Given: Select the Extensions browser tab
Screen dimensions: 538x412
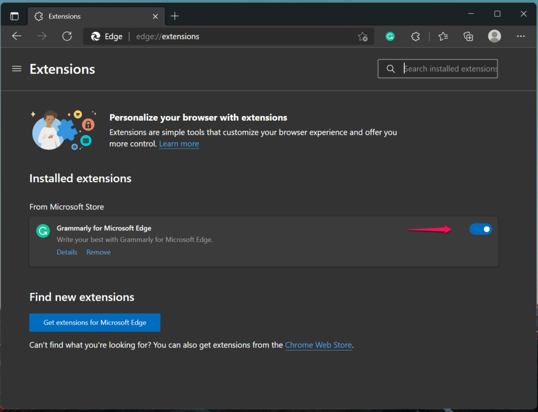Looking at the screenshot, I should [96, 16].
